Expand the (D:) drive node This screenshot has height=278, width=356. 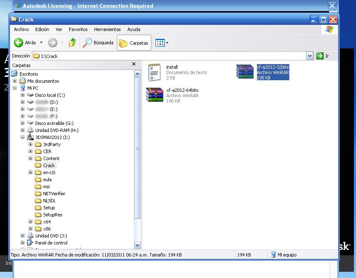(x=22, y=102)
